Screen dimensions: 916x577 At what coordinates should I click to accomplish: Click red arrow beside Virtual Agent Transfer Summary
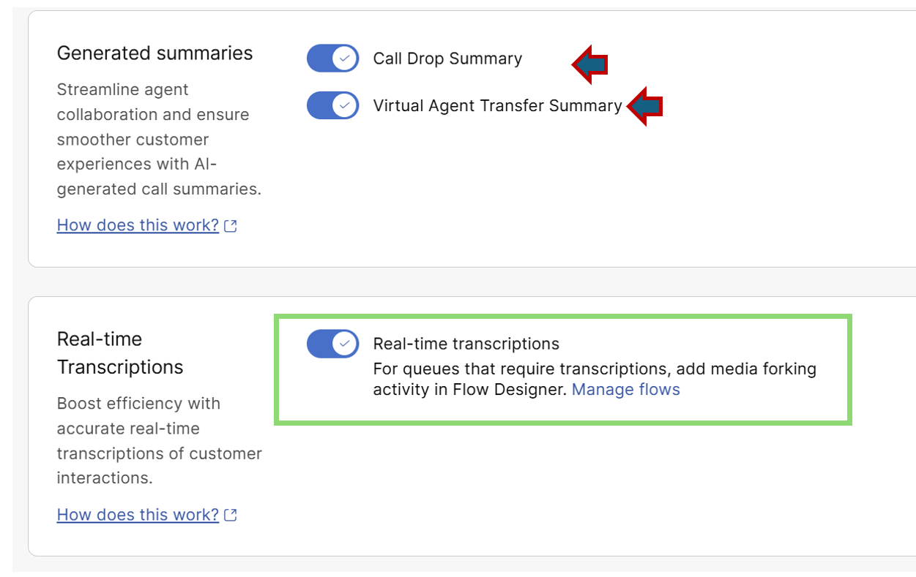pos(645,107)
